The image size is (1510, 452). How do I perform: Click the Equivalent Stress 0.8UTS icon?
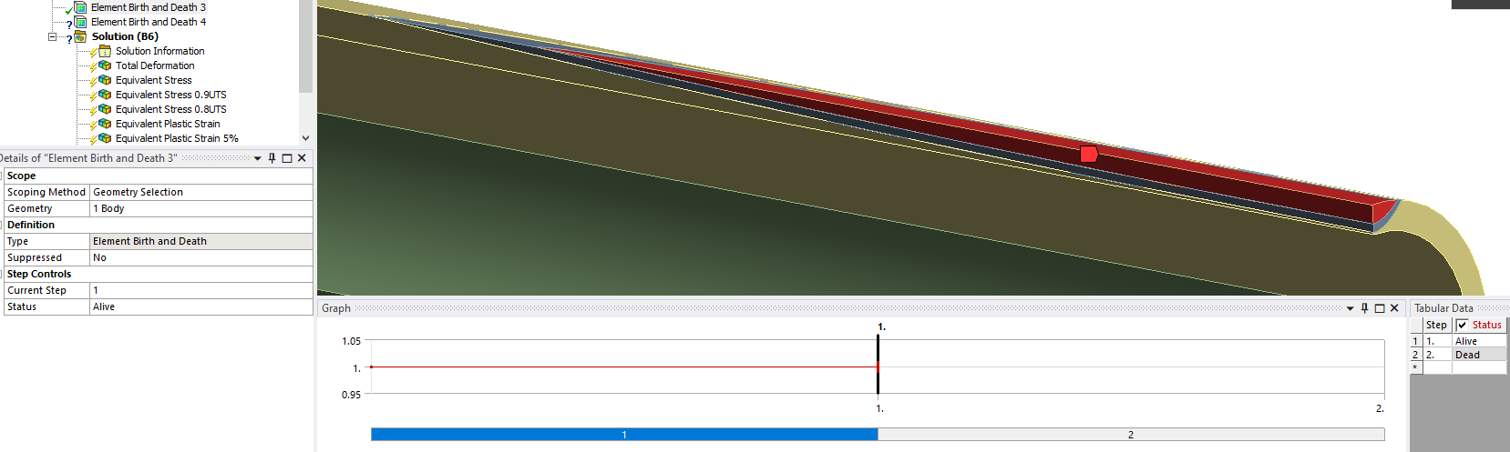105,109
